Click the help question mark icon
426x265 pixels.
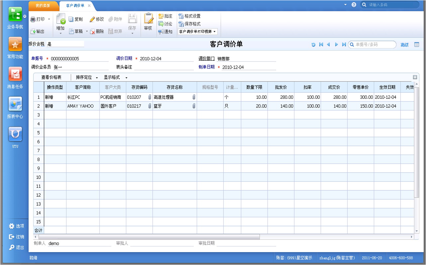[354, 5]
